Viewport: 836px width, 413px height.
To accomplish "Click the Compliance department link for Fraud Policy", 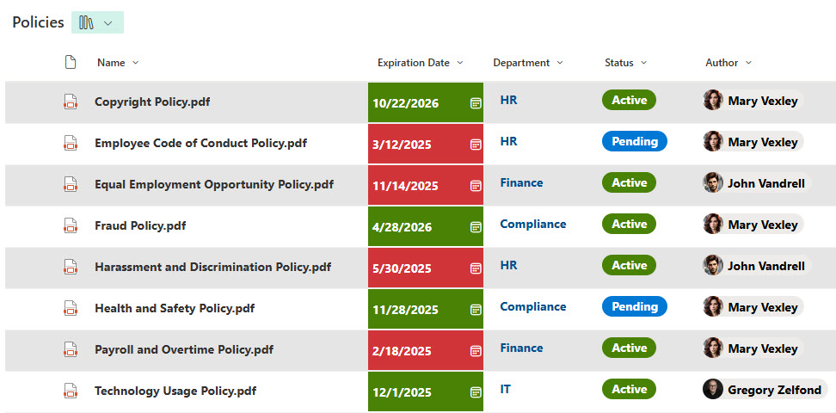I will (532, 224).
